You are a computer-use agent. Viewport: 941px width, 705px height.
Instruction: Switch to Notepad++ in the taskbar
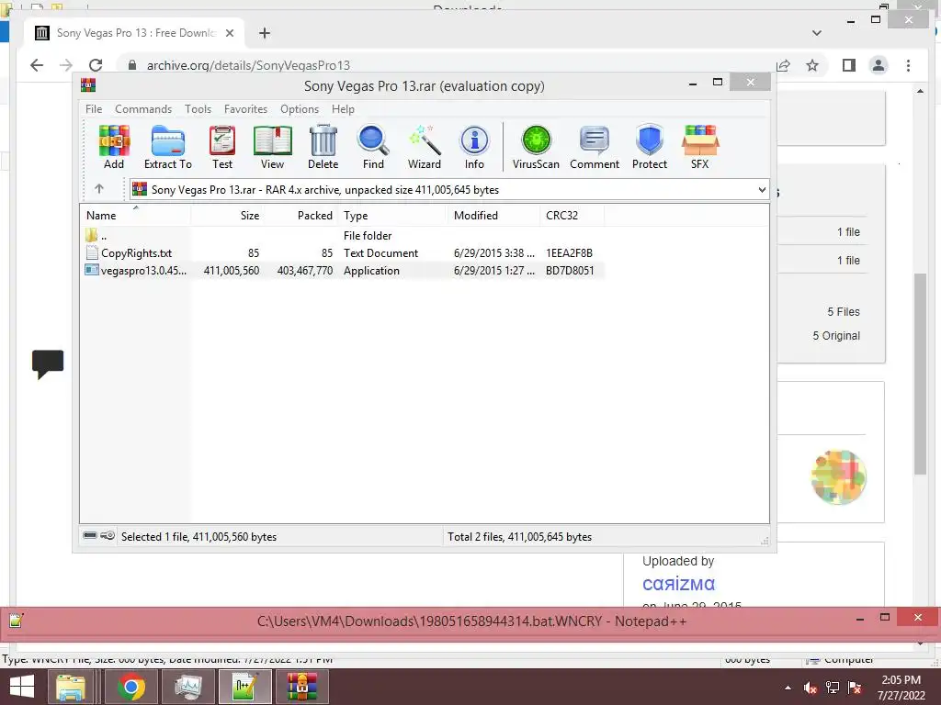[x=244, y=687]
